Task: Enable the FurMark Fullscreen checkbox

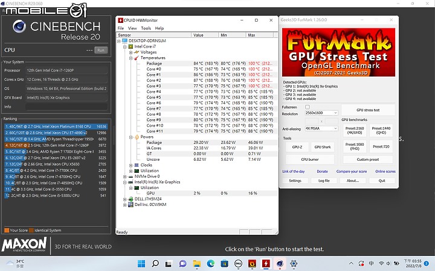Action: 308,107
